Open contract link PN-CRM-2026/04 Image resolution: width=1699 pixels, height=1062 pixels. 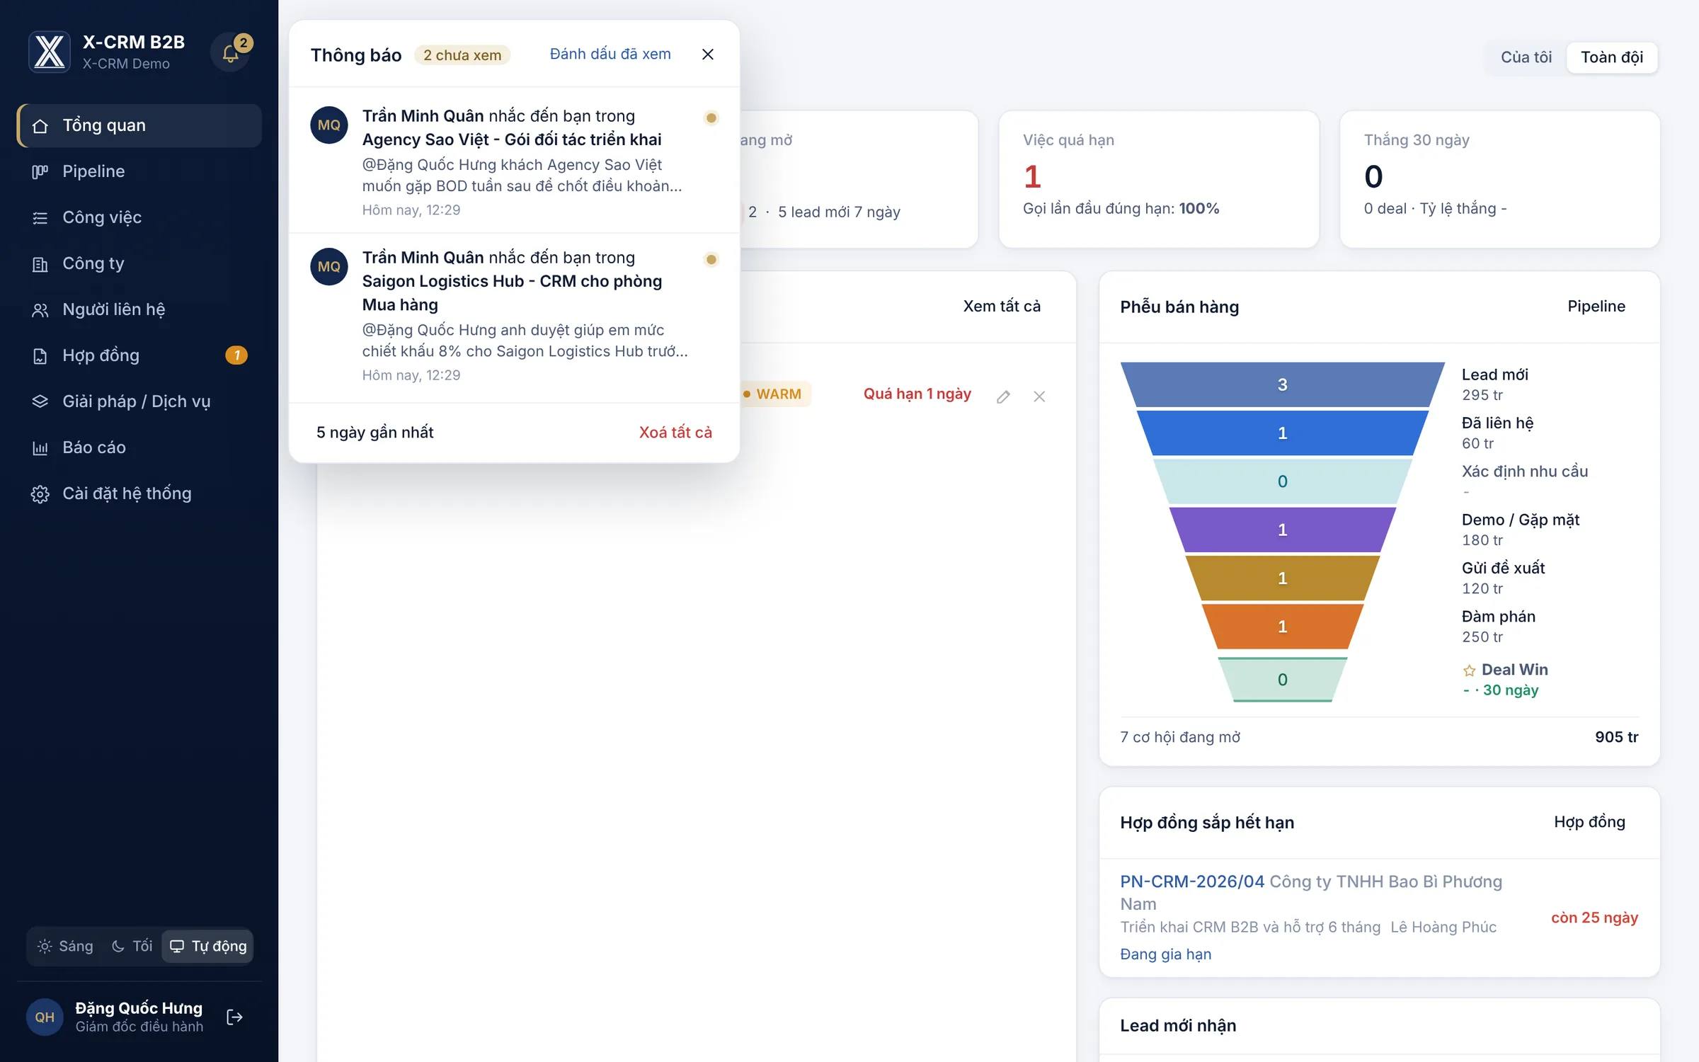[1192, 881]
